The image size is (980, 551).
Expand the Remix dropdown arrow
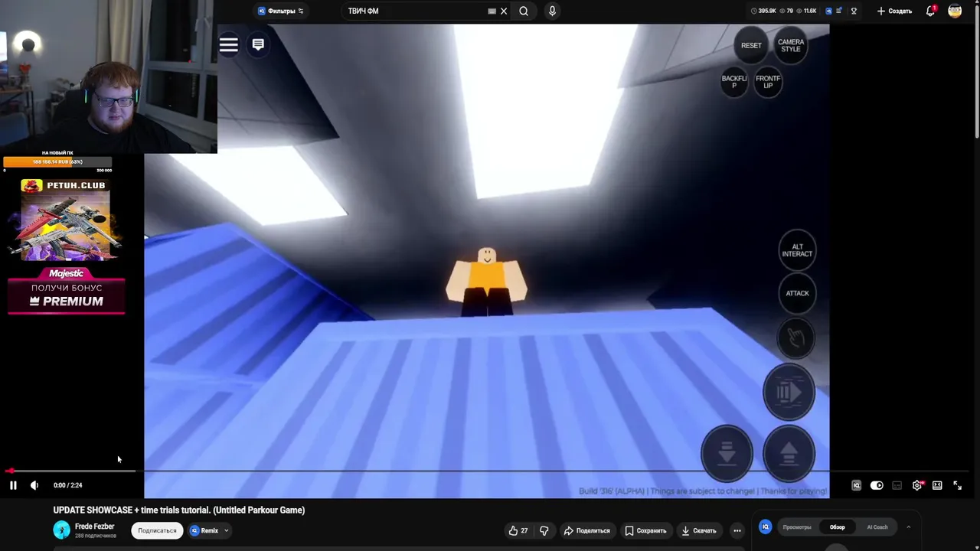[226, 530]
